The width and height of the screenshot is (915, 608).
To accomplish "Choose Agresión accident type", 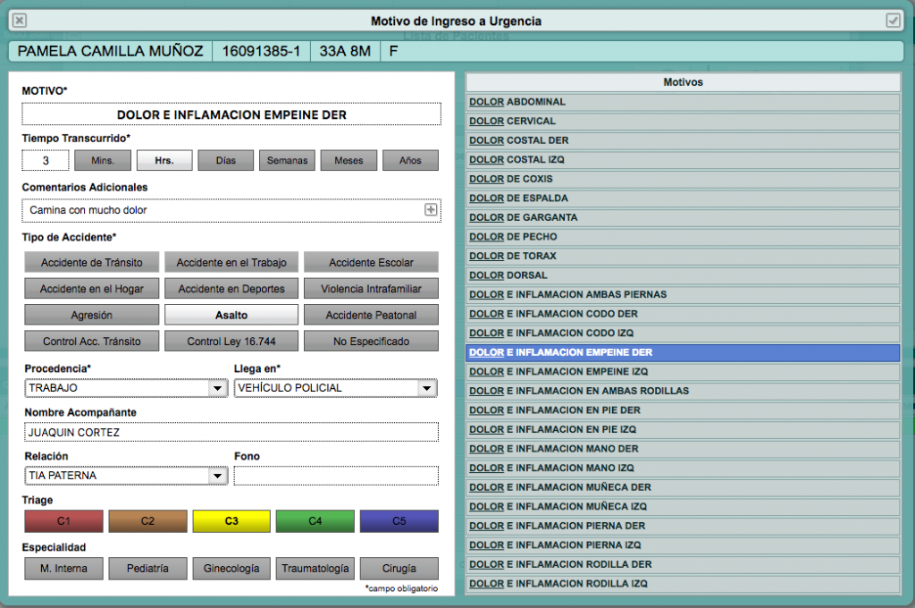I will [92, 315].
